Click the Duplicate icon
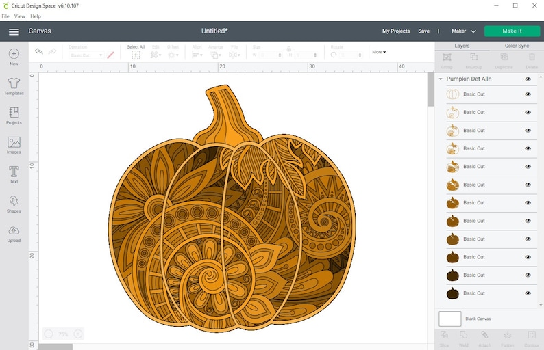Image resolution: width=544 pixels, height=350 pixels. coord(504,57)
